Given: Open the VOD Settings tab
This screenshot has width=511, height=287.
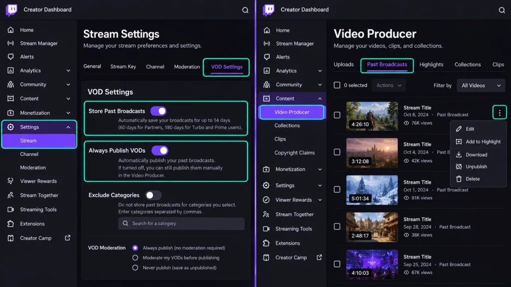Looking at the screenshot, I should pos(227,67).
